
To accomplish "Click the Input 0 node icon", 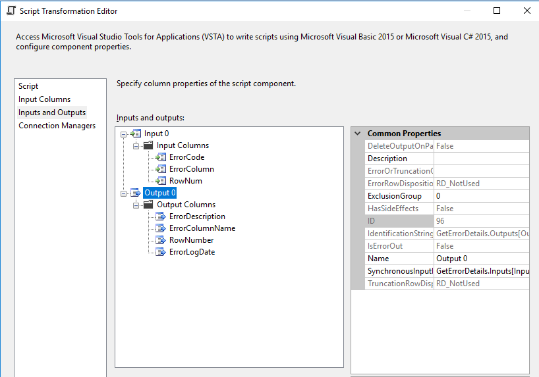I will tap(136, 134).
